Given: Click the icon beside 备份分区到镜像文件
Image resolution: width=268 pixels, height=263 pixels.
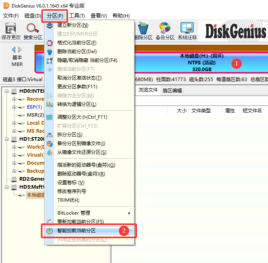Looking at the screenshot, I should 50,144.
